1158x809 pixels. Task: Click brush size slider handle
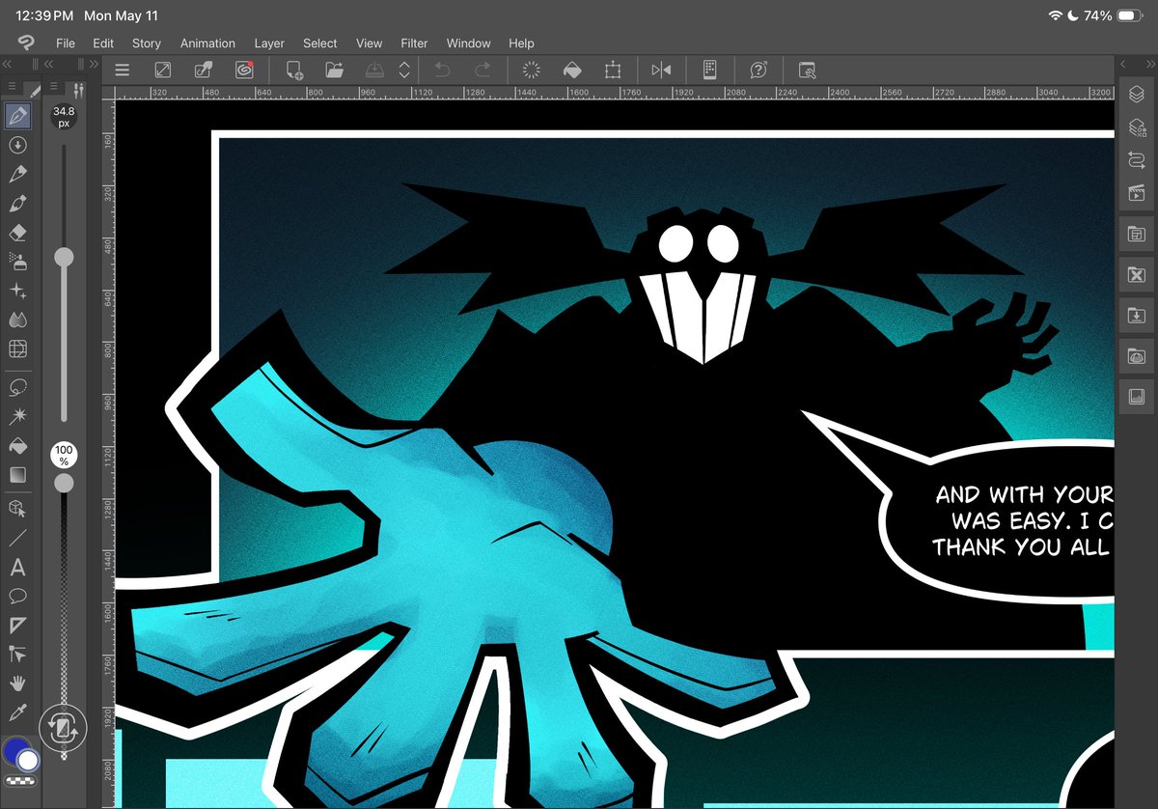click(x=64, y=257)
